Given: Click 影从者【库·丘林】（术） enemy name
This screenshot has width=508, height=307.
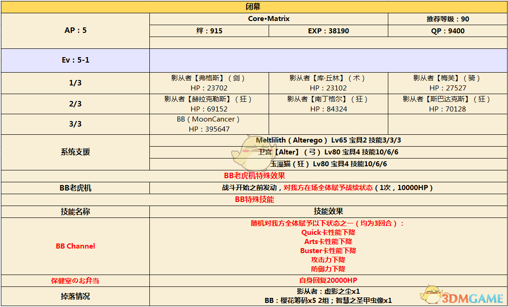Looking at the screenshot, I should click(328, 78).
